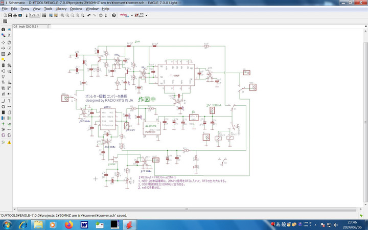The image size is (368, 230).
Task: Click the Save icon in toolbar
Action: [9, 15]
